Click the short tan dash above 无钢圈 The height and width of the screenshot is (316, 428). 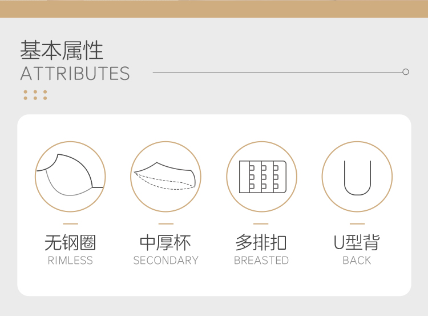pos(70,224)
